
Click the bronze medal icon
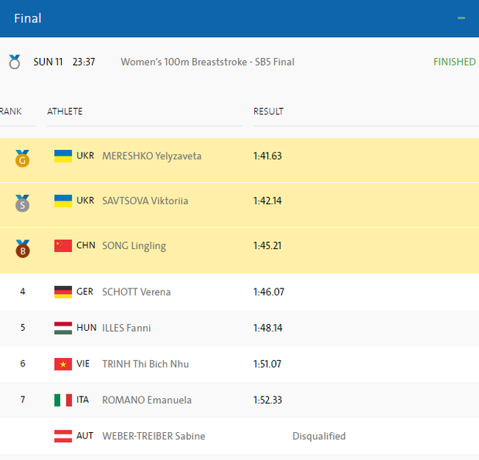coord(22,249)
